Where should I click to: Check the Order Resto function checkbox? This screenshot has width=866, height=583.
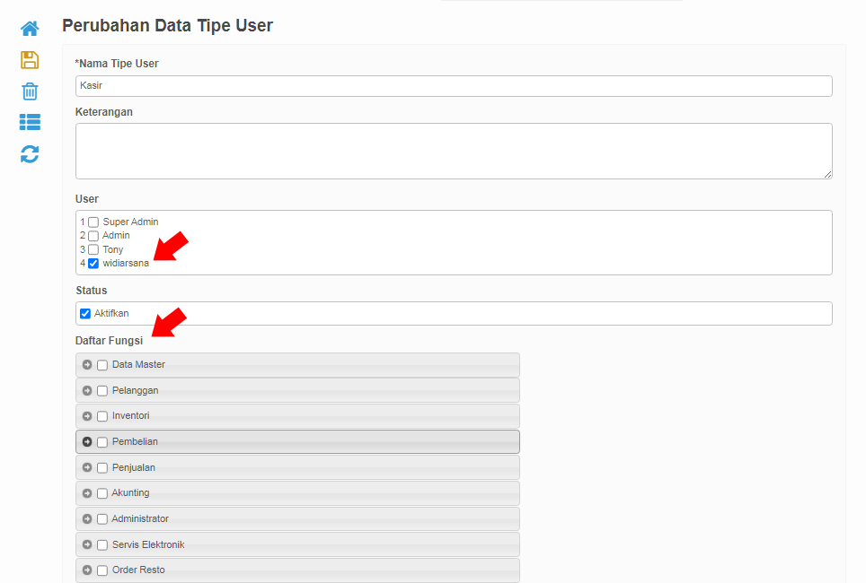tap(102, 570)
